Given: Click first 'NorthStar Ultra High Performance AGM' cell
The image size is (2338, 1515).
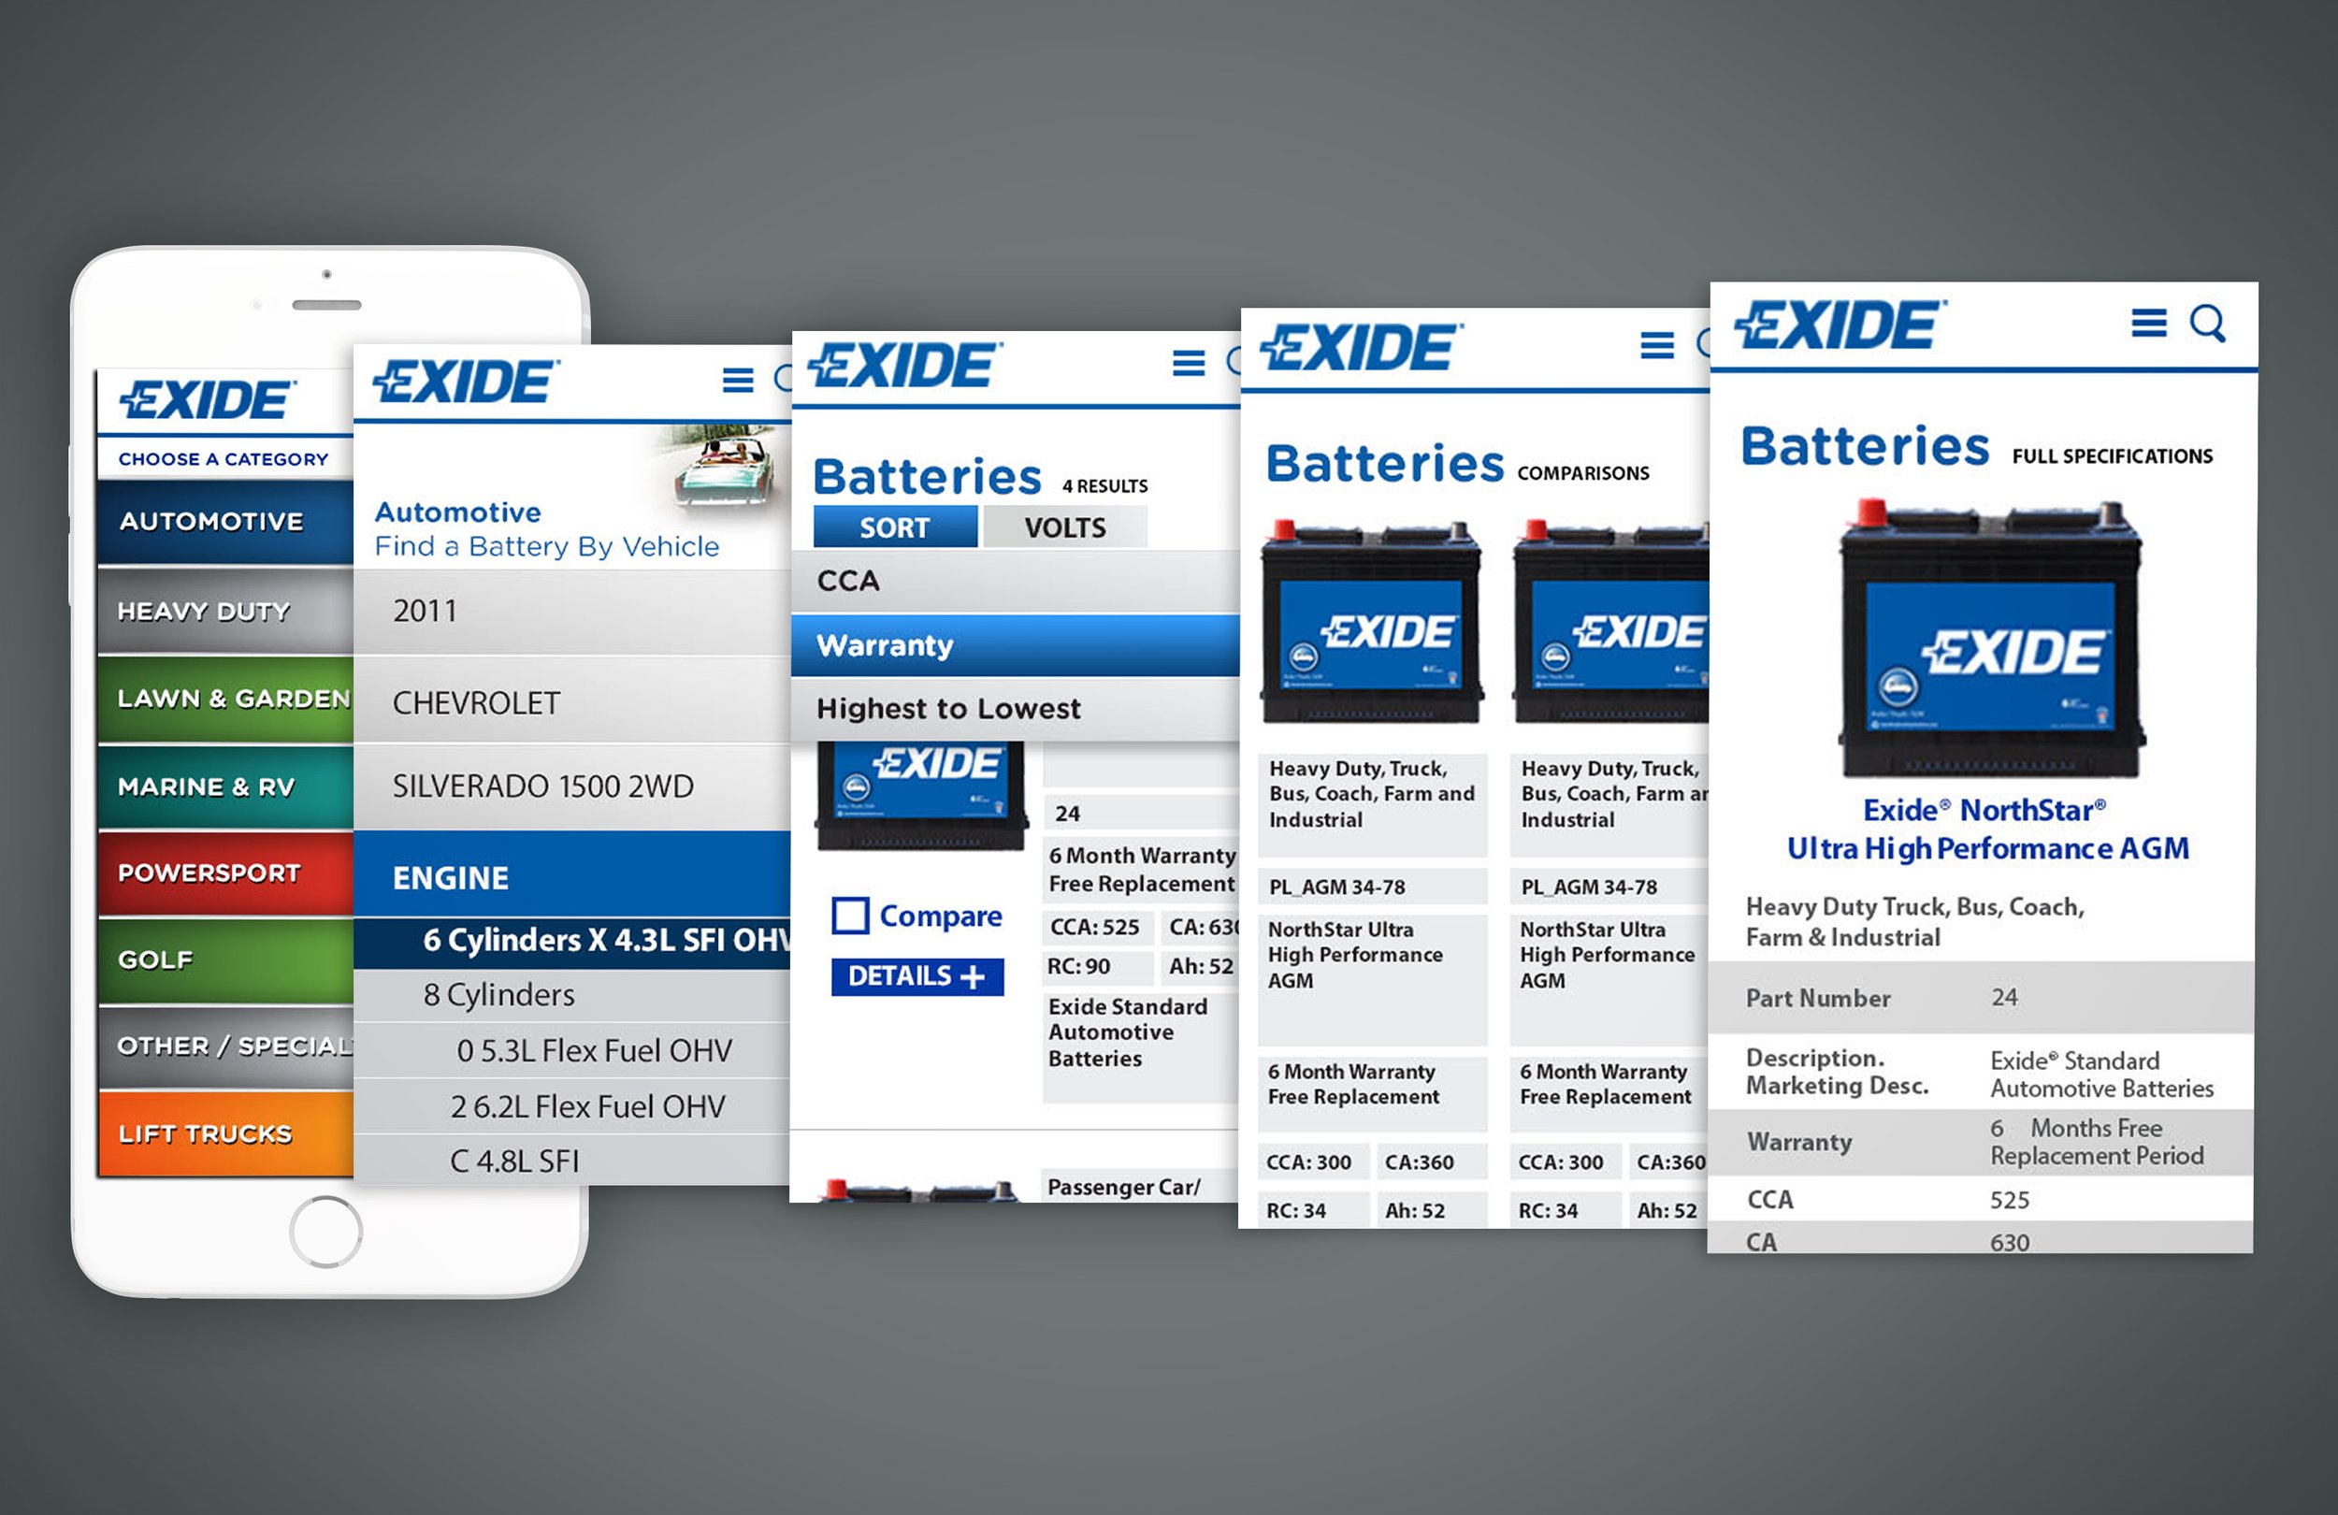Looking at the screenshot, I should click(1372, 979).
